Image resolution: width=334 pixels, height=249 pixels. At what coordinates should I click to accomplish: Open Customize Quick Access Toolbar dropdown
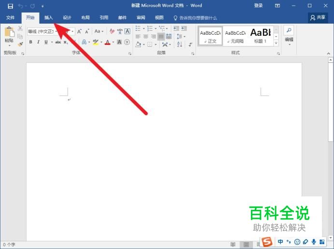point(42,6)
